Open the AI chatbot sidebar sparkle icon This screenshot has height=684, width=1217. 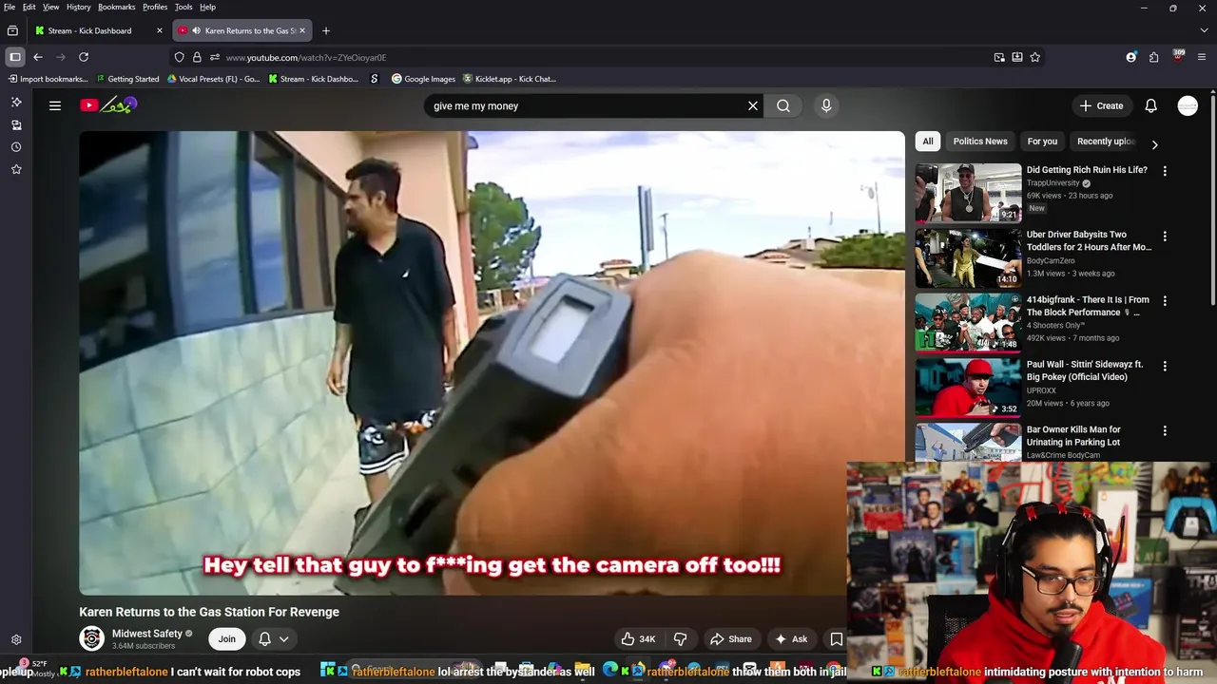point(16,102)
